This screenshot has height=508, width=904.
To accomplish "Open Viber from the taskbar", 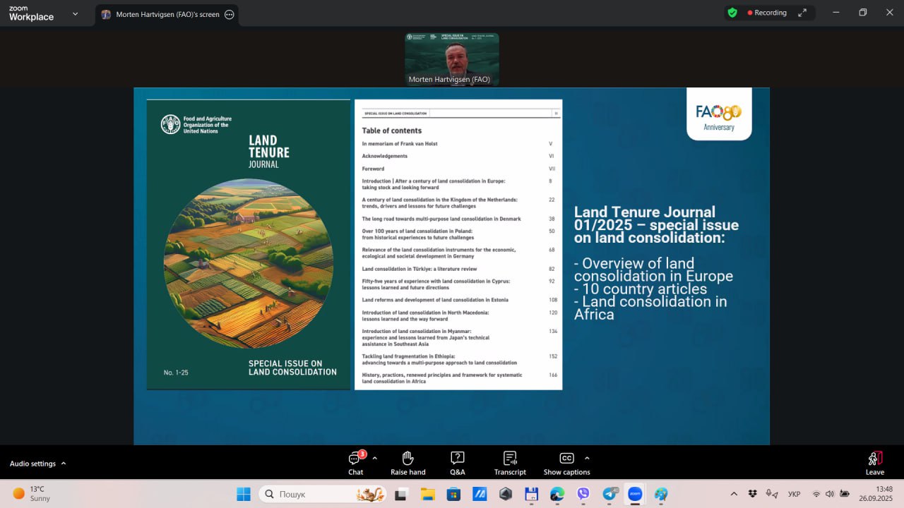I will (x=583, y=494).
